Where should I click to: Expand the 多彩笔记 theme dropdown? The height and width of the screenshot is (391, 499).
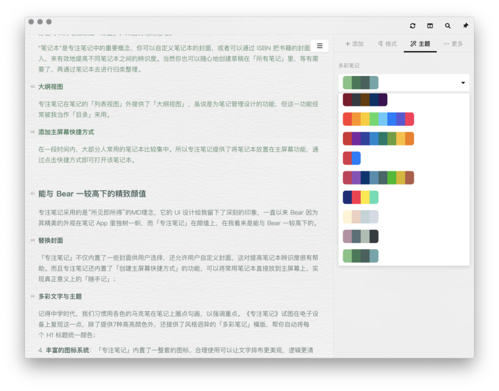404,83
